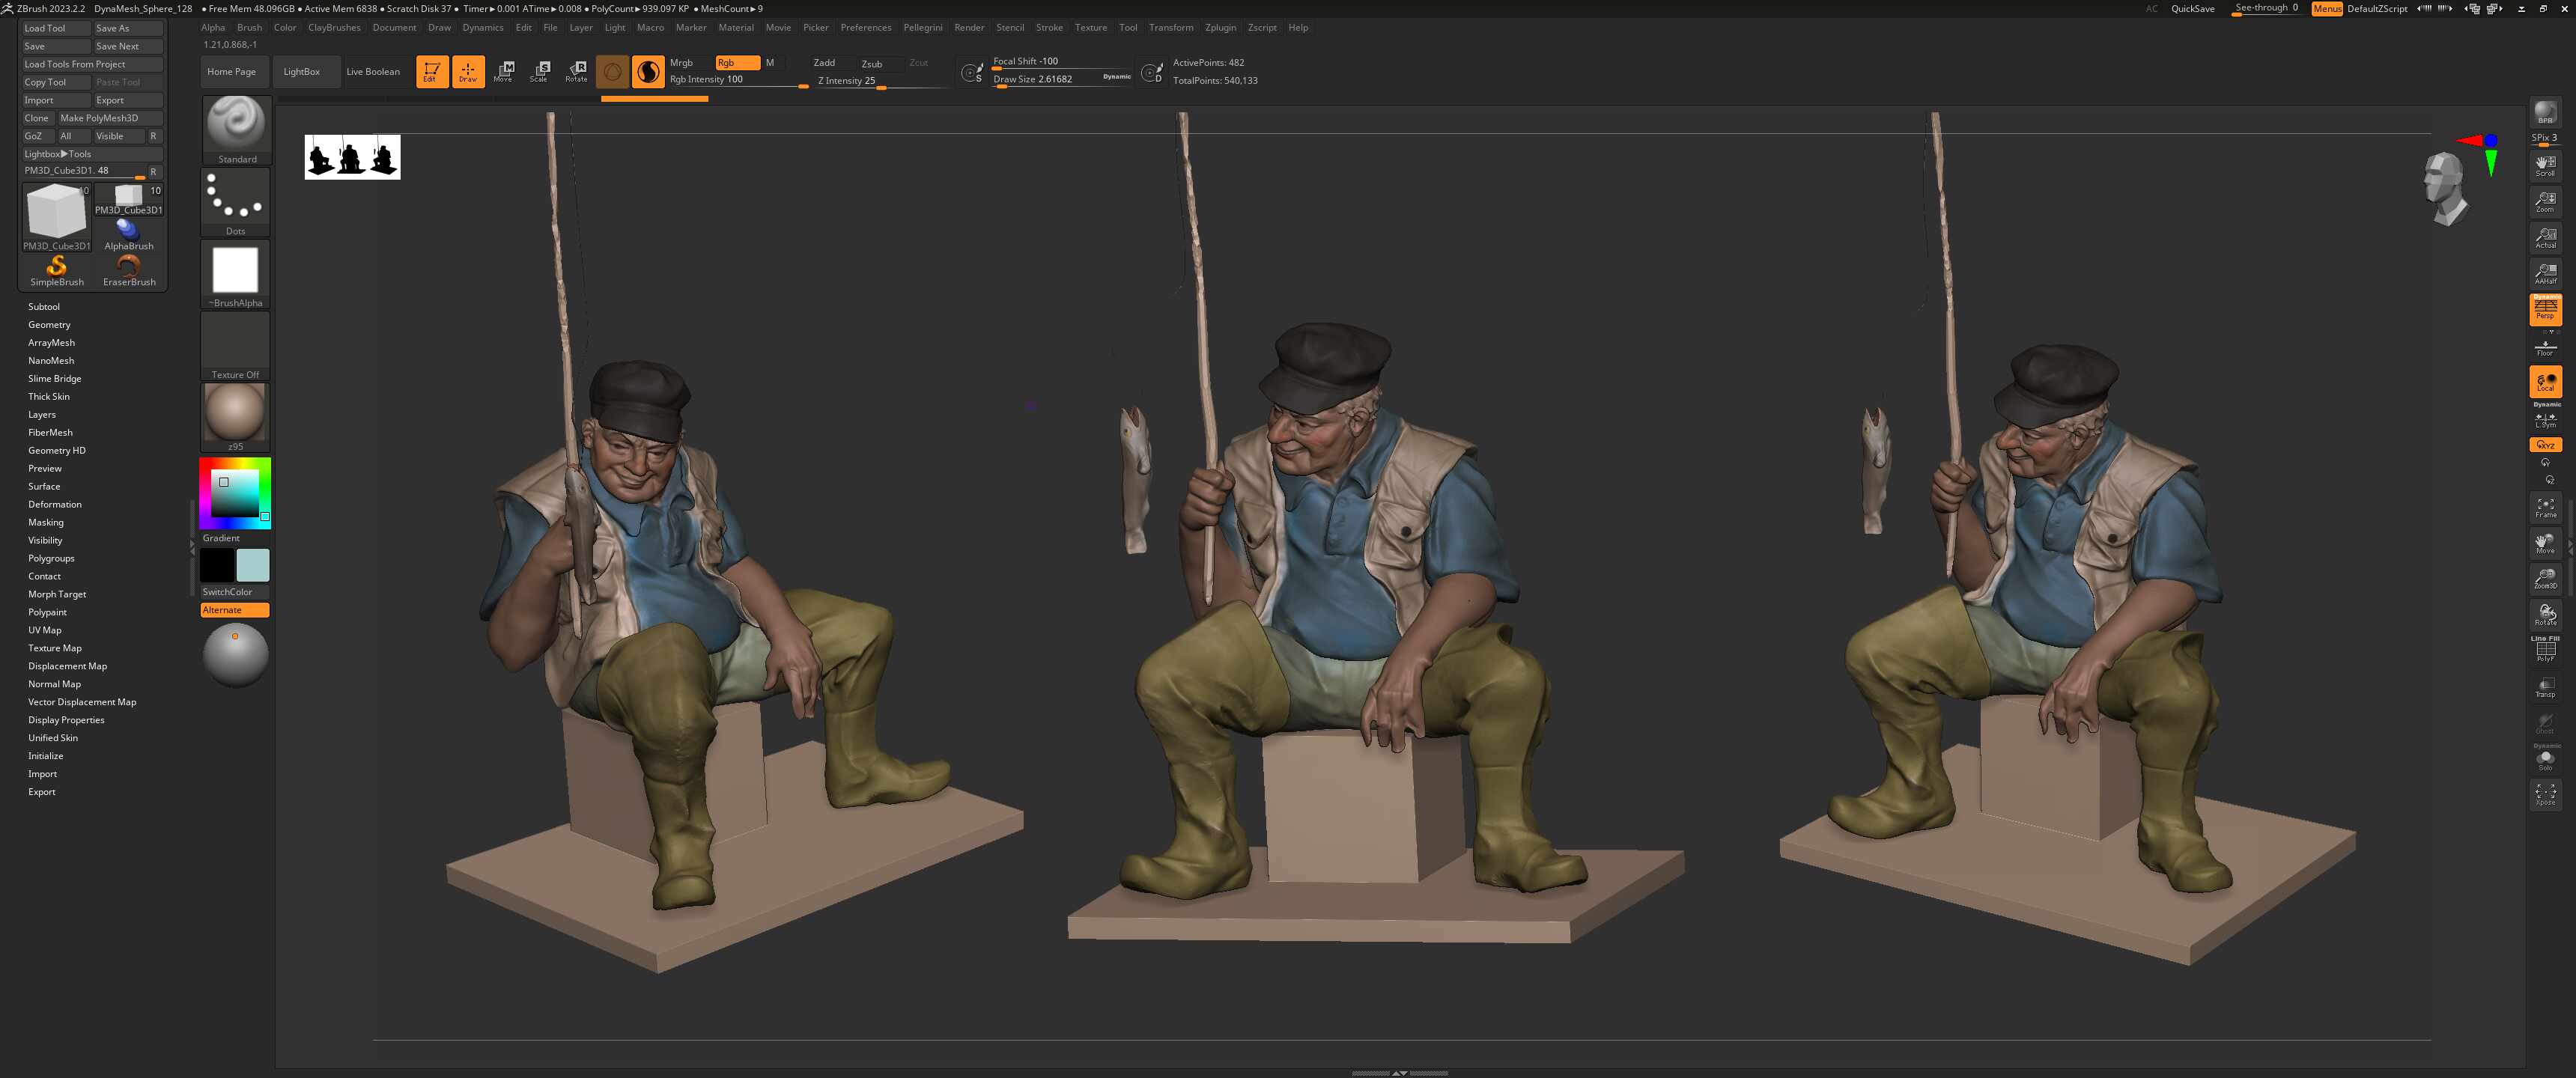Toggle the Rgb paint mode
Viewport: 2576px width, 1078px height.
click(737, 62)
